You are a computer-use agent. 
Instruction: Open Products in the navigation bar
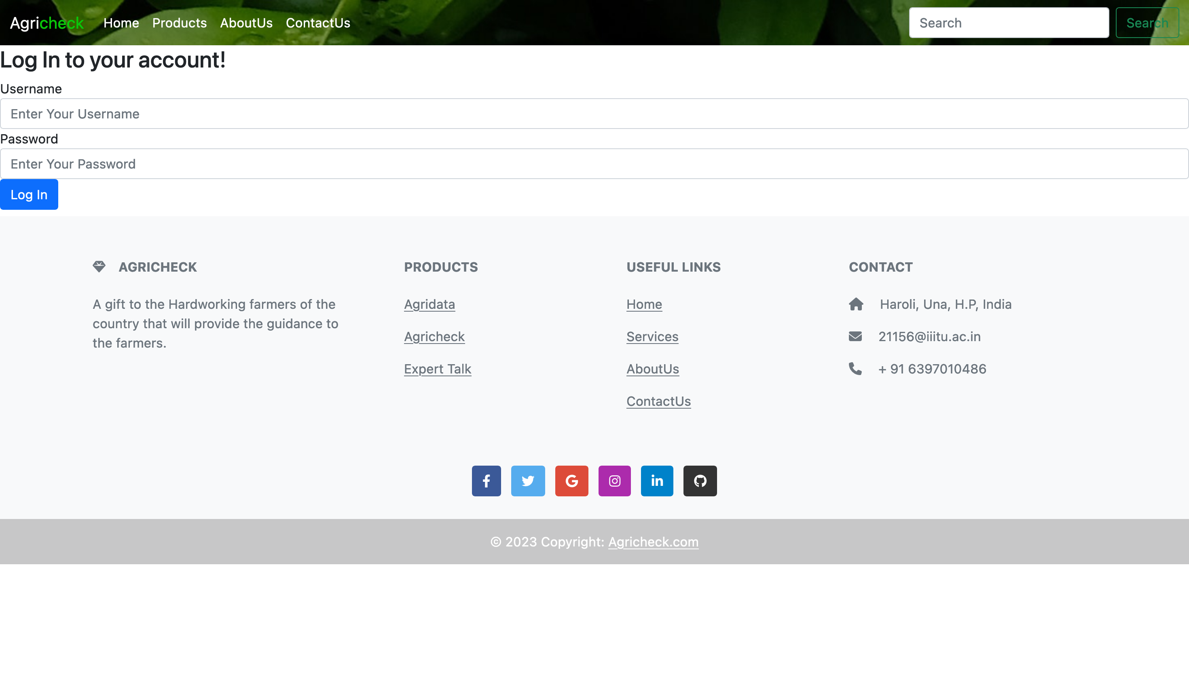pos(180,23)
